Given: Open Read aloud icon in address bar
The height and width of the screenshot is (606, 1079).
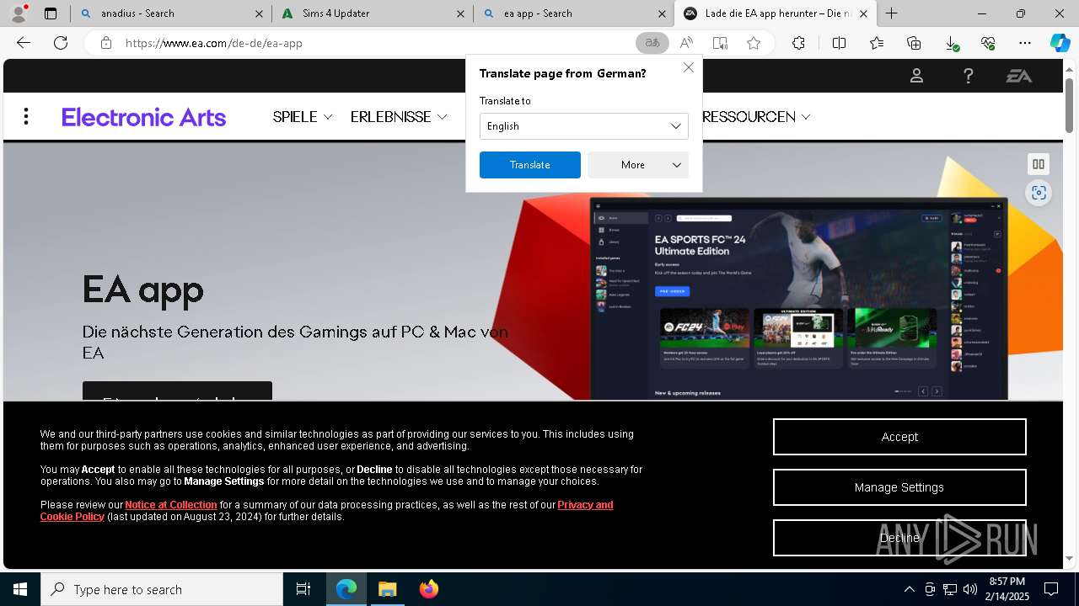Looking at the screenshot, I should coord(686,43).
